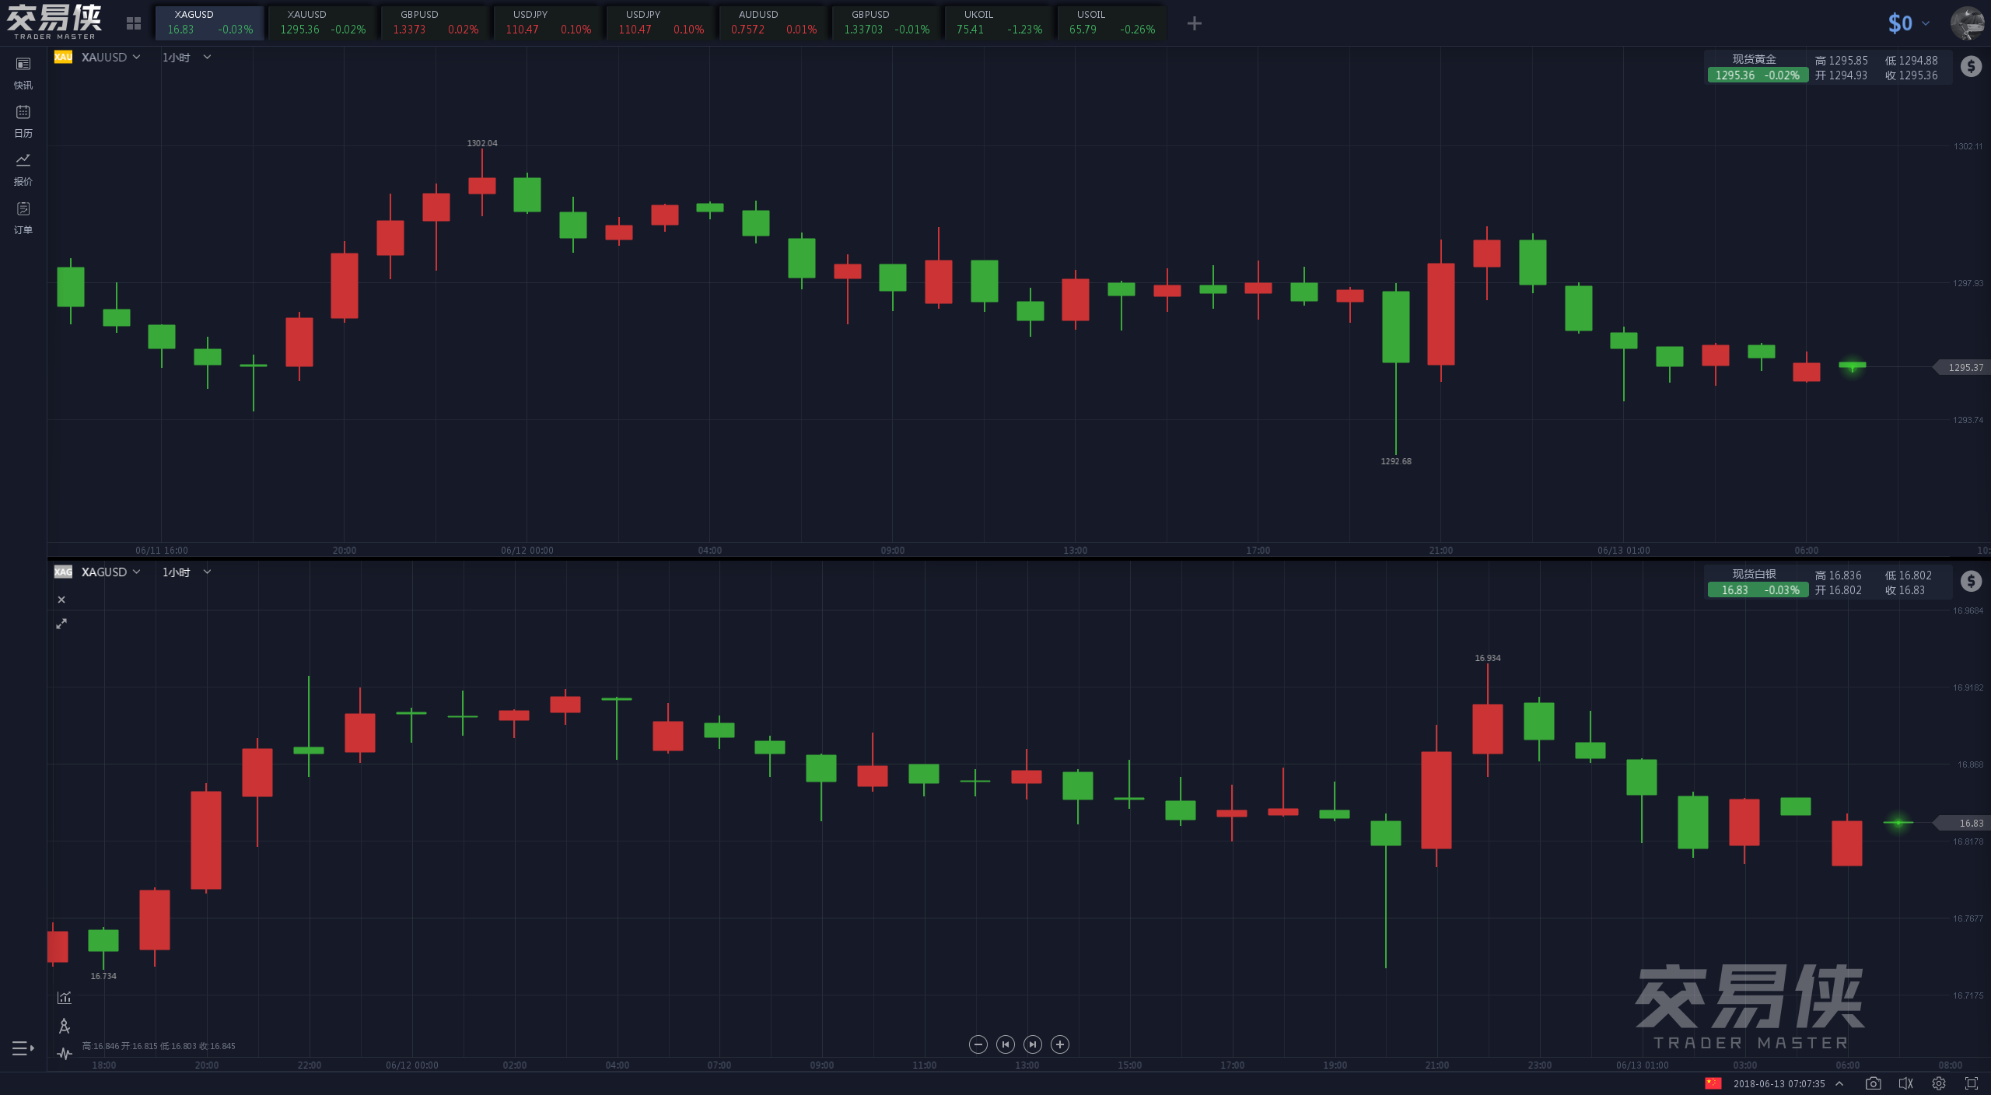Click the dollar trade icon on gold chart
This screenshot has width=1991, height=1095.
pos(1971,66)
